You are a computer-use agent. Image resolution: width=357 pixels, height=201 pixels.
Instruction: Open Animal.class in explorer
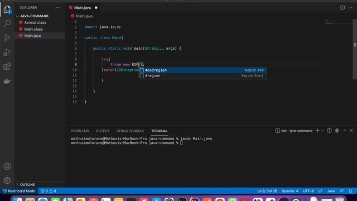point(35,22)
